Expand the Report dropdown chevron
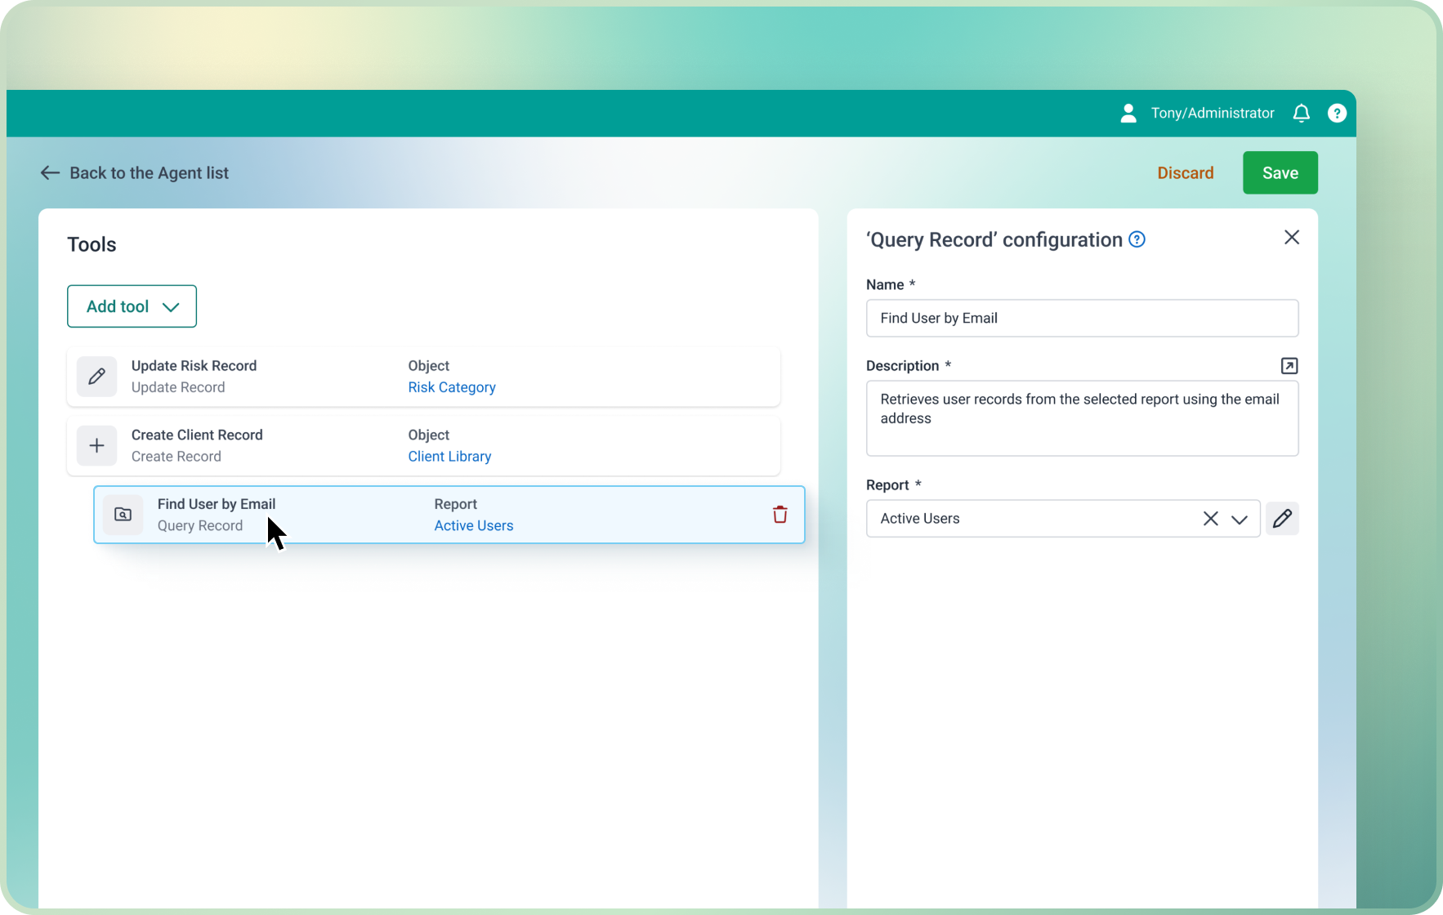Viewport: 1443px width, 915px height. (x=1240, y=519)
